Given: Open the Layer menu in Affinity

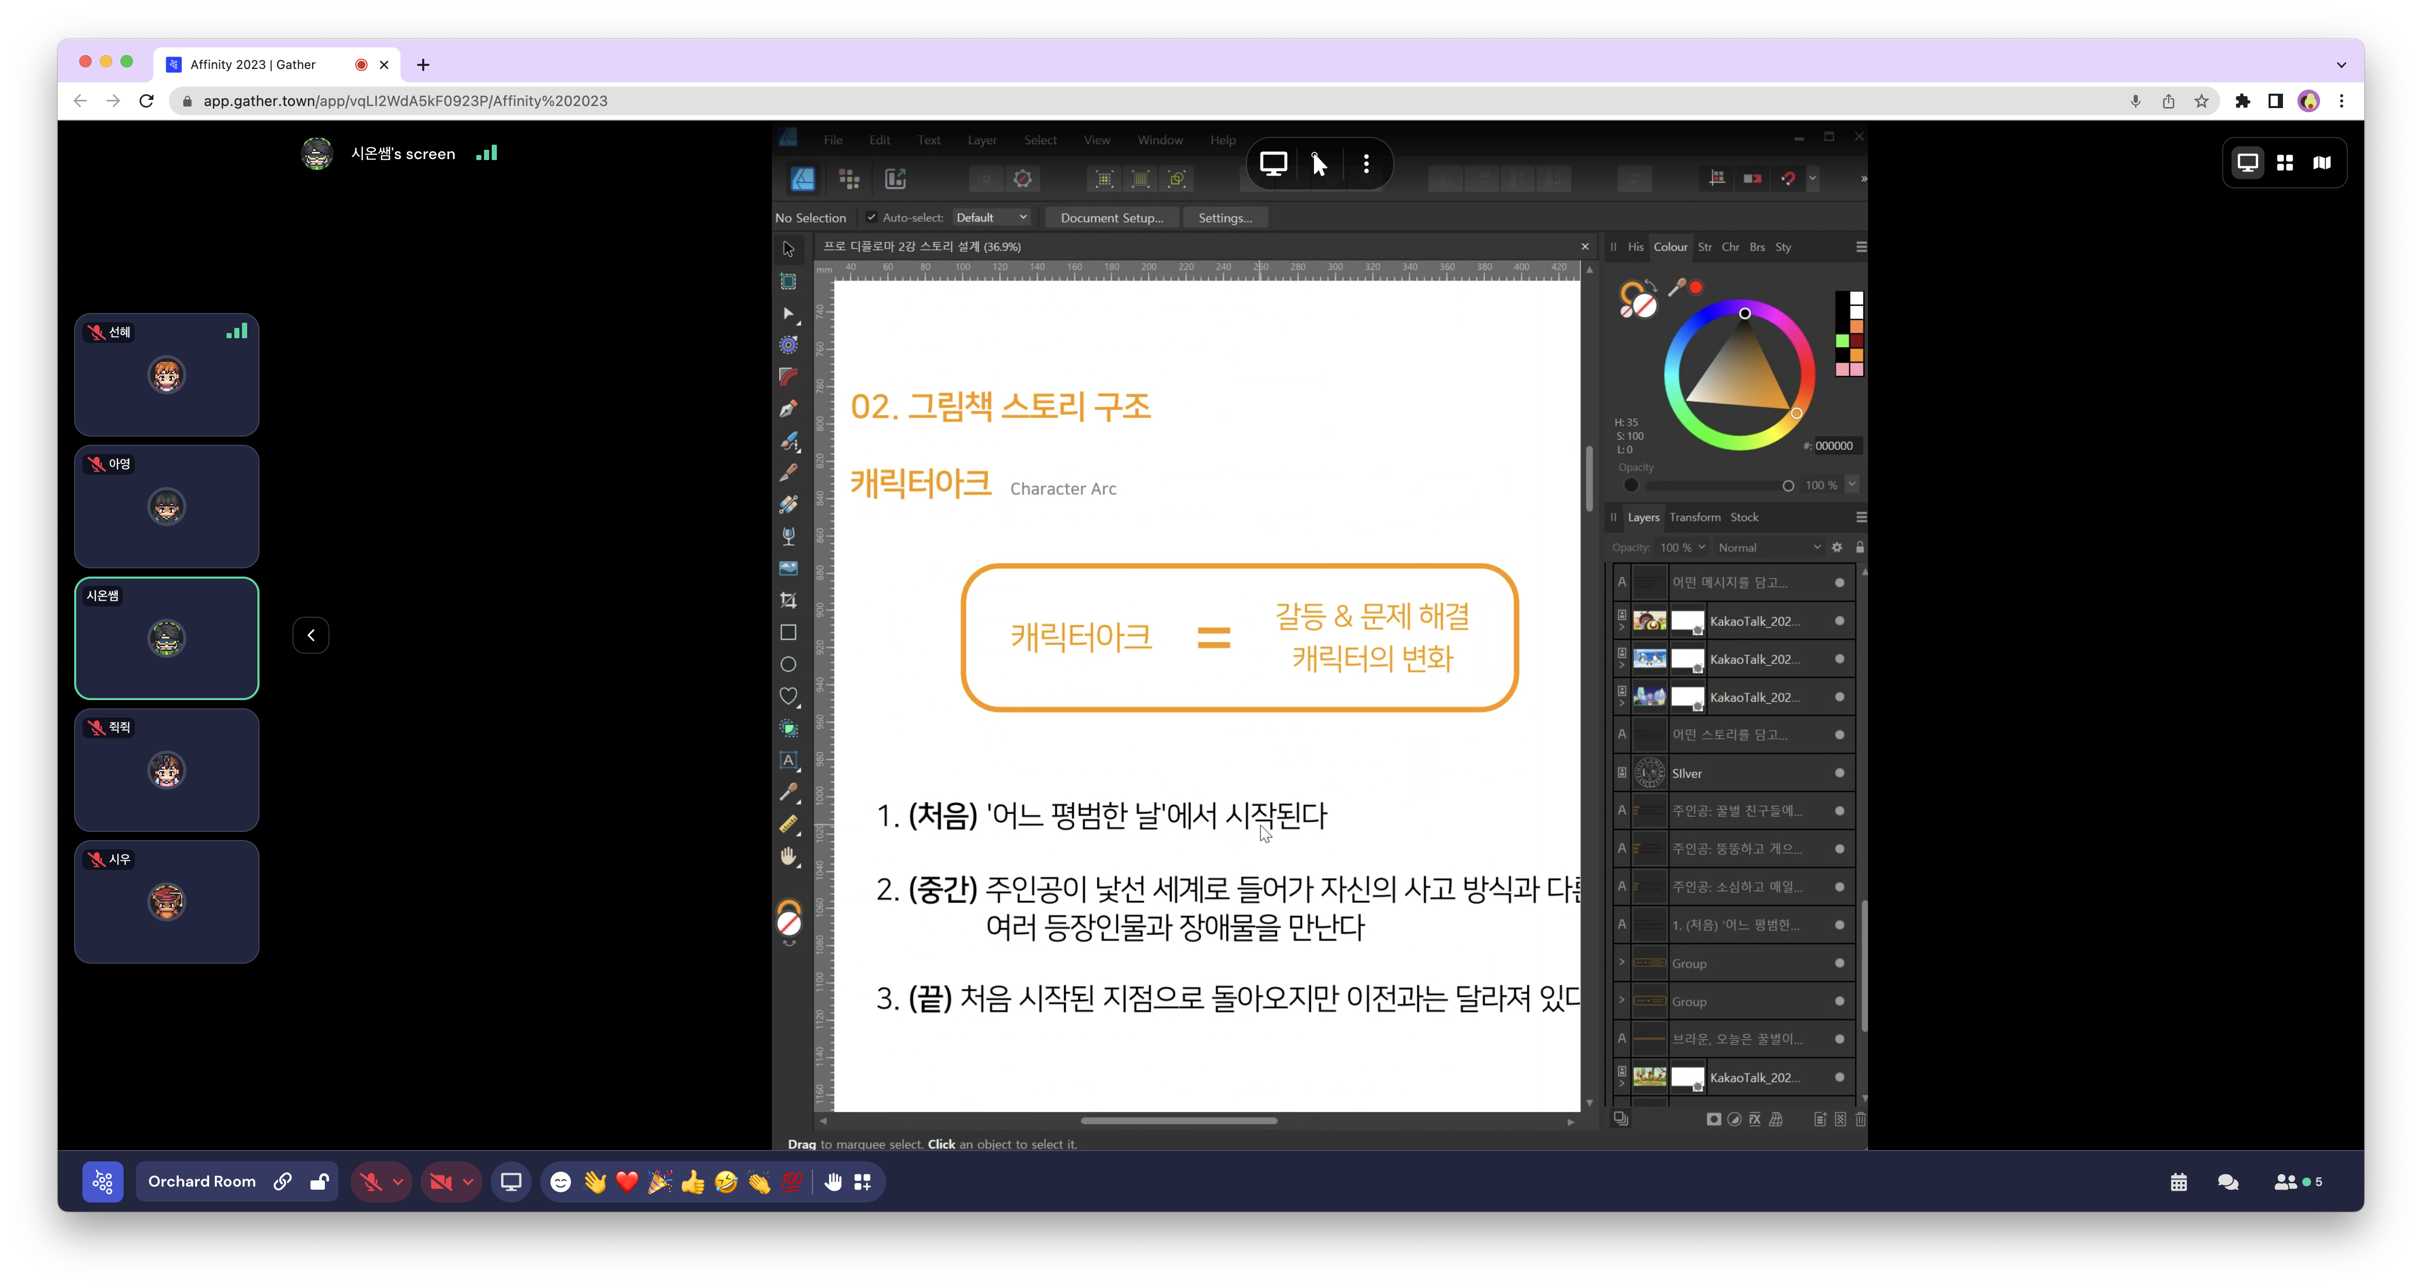Looking at the screenshot, I should click(x=981, y=140).
